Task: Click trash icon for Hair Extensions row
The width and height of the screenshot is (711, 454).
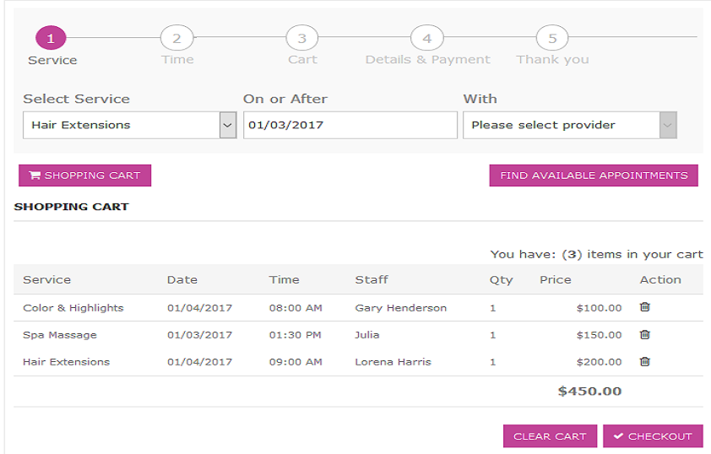Action: point(644,361)
